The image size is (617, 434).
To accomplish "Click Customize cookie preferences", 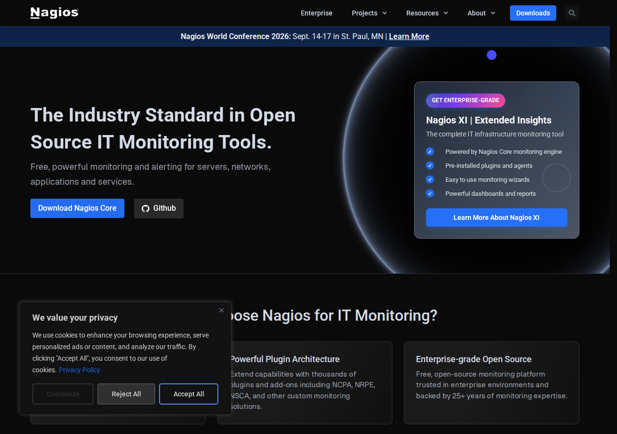I will [63, 394].
